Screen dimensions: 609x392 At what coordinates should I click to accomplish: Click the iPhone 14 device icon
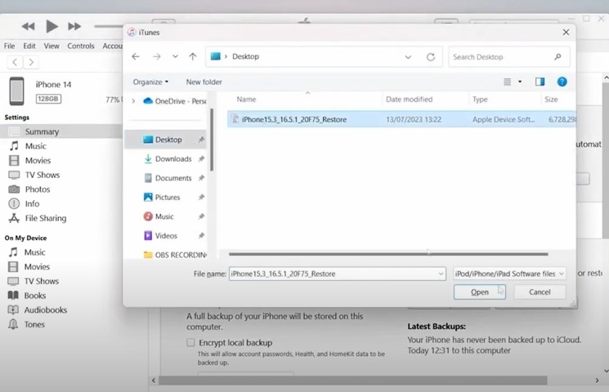coord(16,91)
